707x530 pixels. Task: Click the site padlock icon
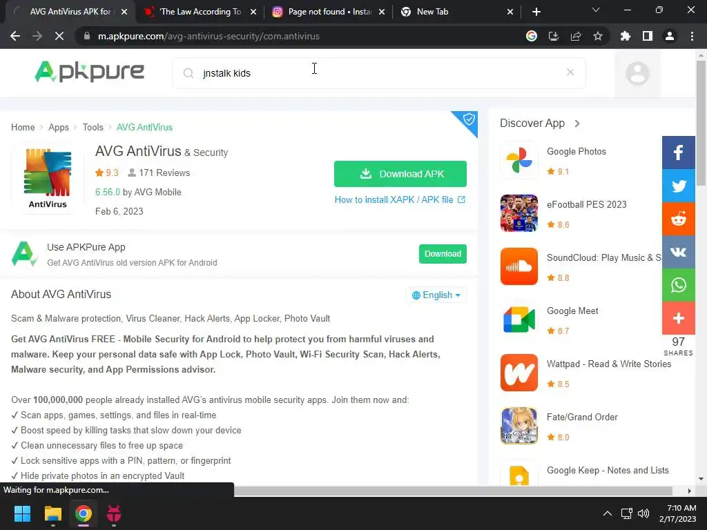(87, 36)
